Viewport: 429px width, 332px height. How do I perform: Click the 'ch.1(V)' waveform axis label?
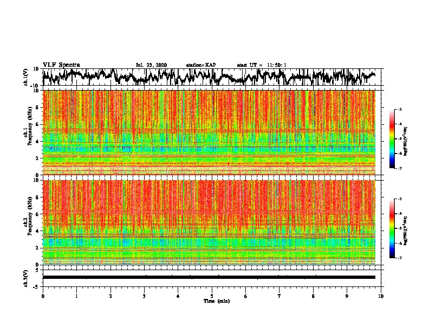[26, 77]
